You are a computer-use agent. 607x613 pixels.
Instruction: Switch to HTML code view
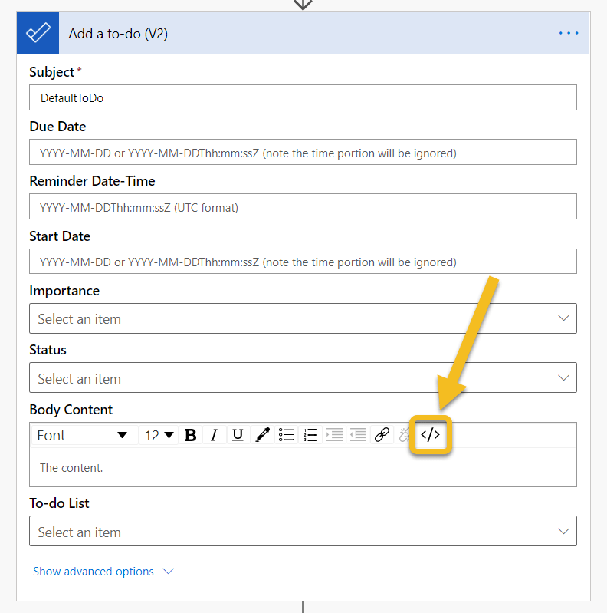430,435
